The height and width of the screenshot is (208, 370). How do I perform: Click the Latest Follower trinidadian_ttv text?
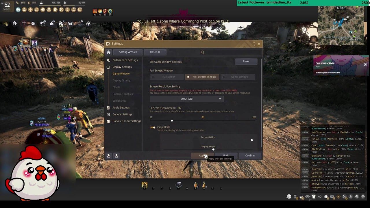click(x=264, y=2)
